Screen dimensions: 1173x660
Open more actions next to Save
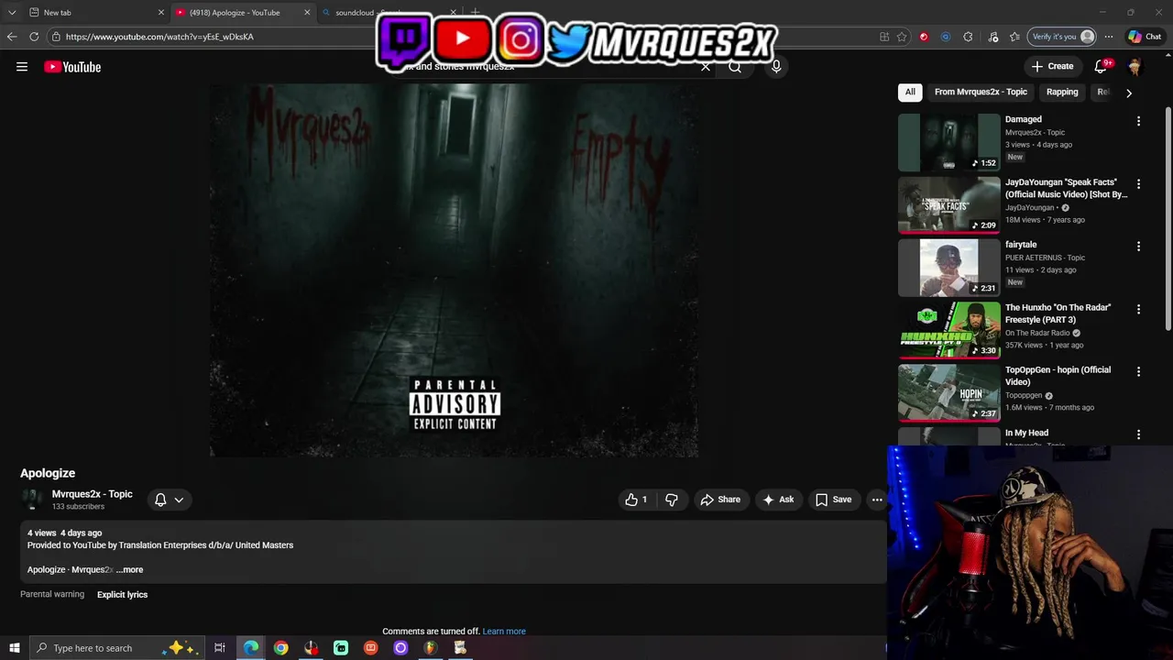(877, 500)
